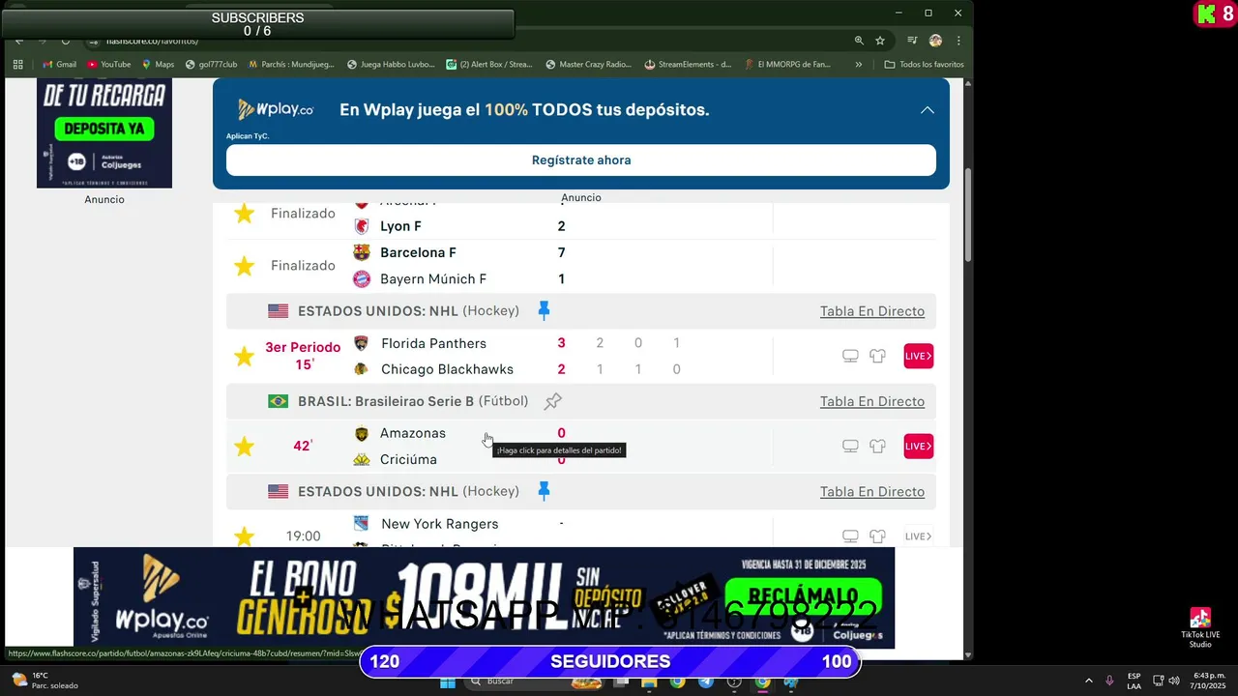The image size is (1238, 696).
Task: Unpin the NHL league above New York Rangers
Action: [544, 491]
